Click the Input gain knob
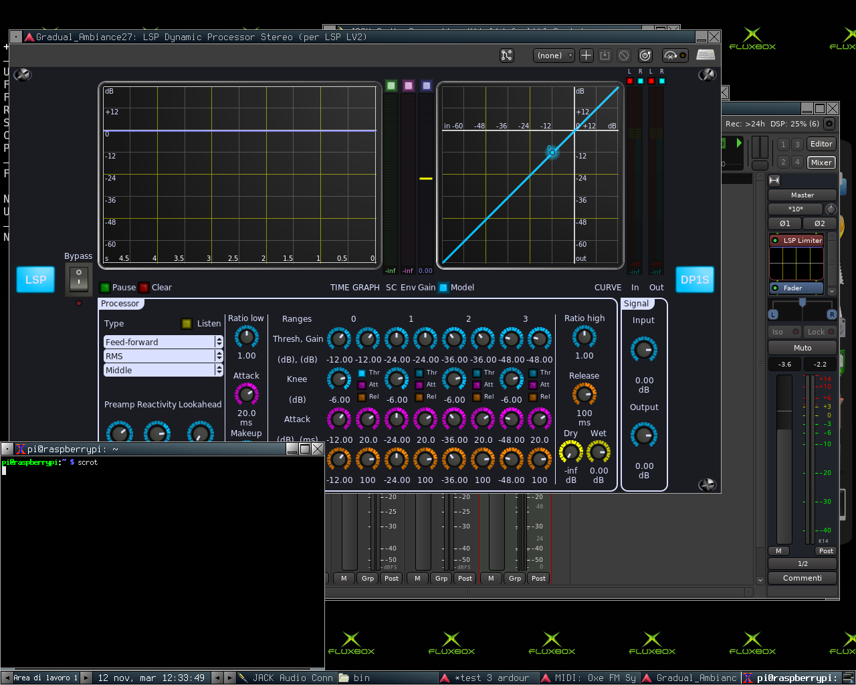The width and height of the screenshot is (856, 685). pyautogui.click(x=644, y=349)
